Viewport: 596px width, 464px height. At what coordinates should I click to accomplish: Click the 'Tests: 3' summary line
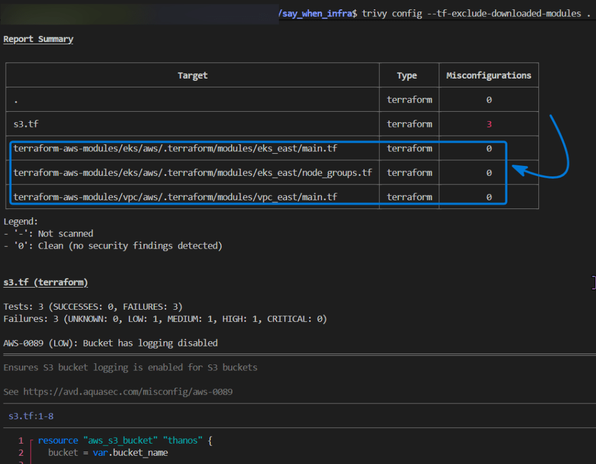(93, 306)
